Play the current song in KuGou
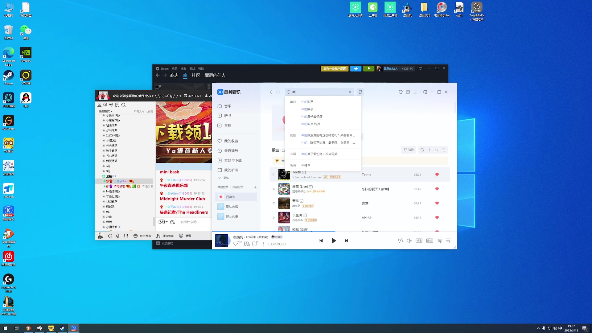Viewport: 592px width, 333px height. pyautogui.click(x=334, y=241)
